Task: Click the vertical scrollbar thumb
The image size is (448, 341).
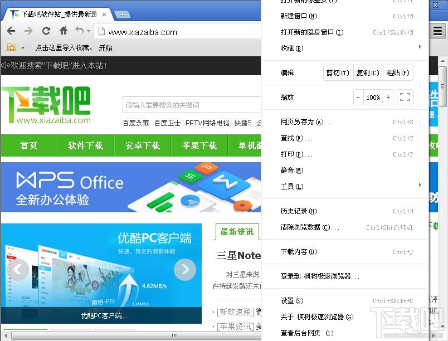Action: pos(442,86)
